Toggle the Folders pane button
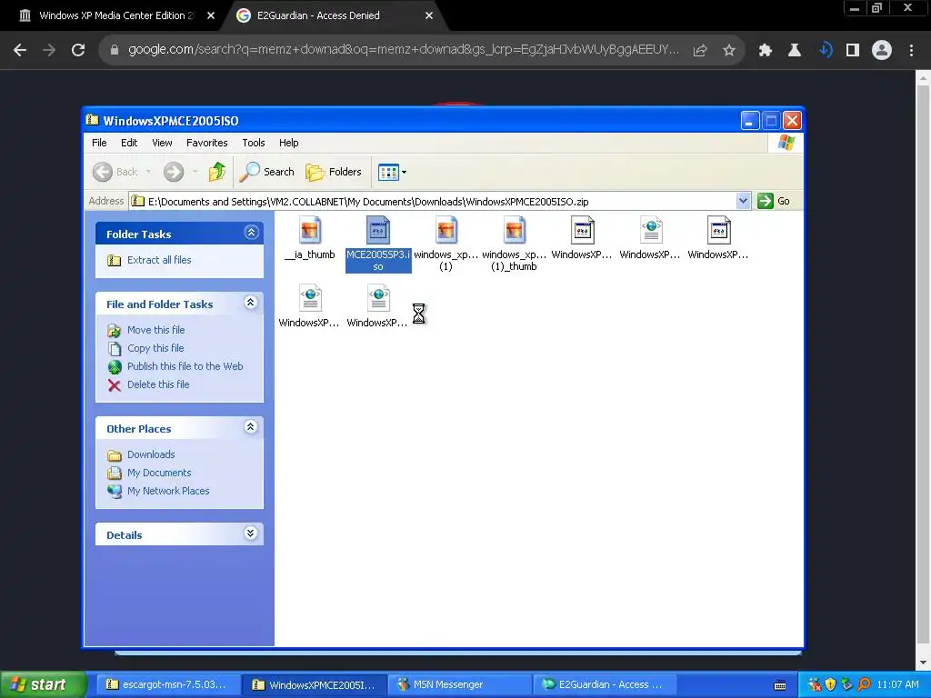 coord(334,172)
